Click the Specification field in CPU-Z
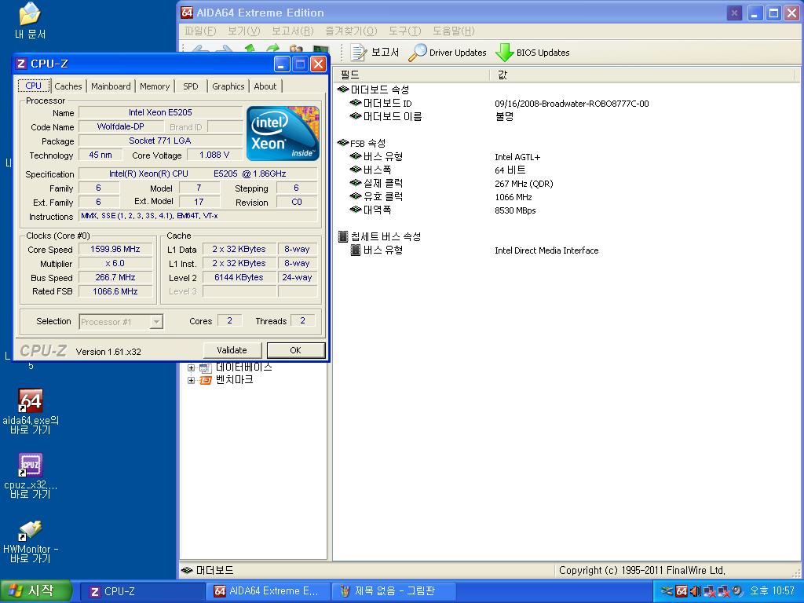 tap(198, 174)
